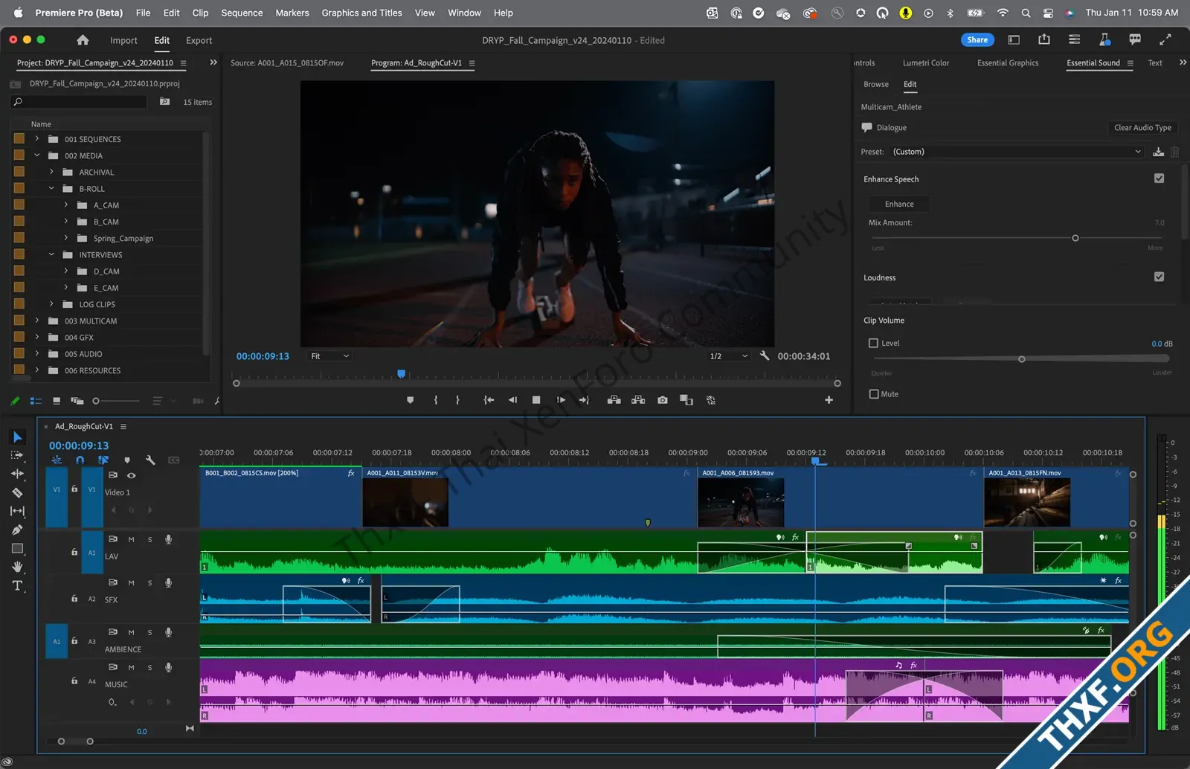The image size is (1190, 769).
Task: Click the Share button
Action: 977,40
